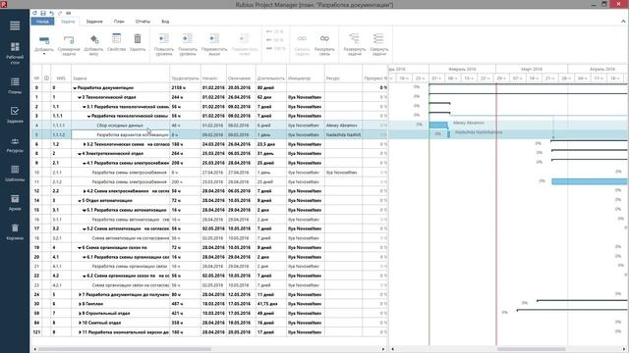Undo the last action in quick access bar
Image resolution: width=629 pixels, height=353 pixels.
(x=51, y=13)
